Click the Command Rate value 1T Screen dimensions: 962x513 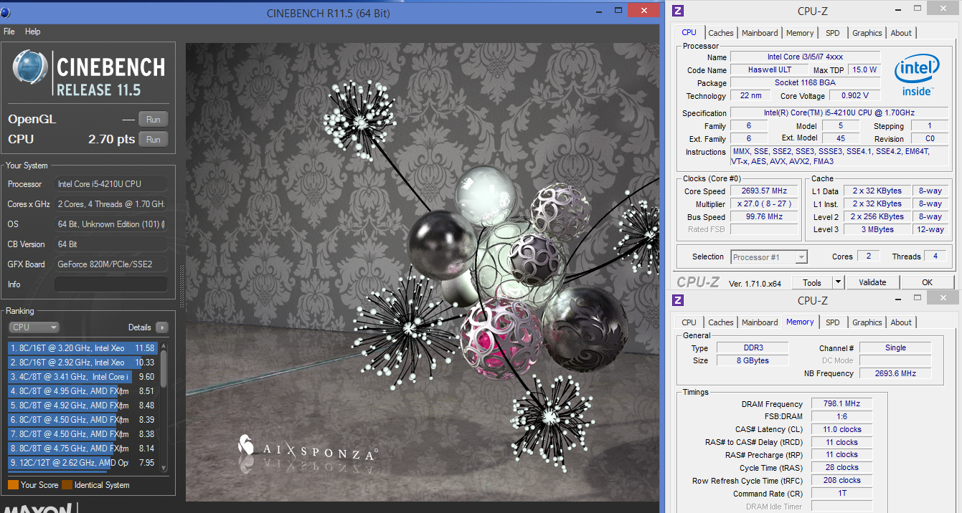click(x=841, y=494)
